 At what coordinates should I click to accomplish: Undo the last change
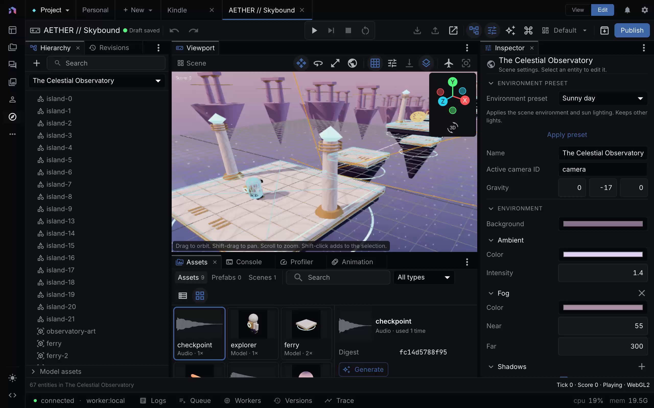(174, 31)
